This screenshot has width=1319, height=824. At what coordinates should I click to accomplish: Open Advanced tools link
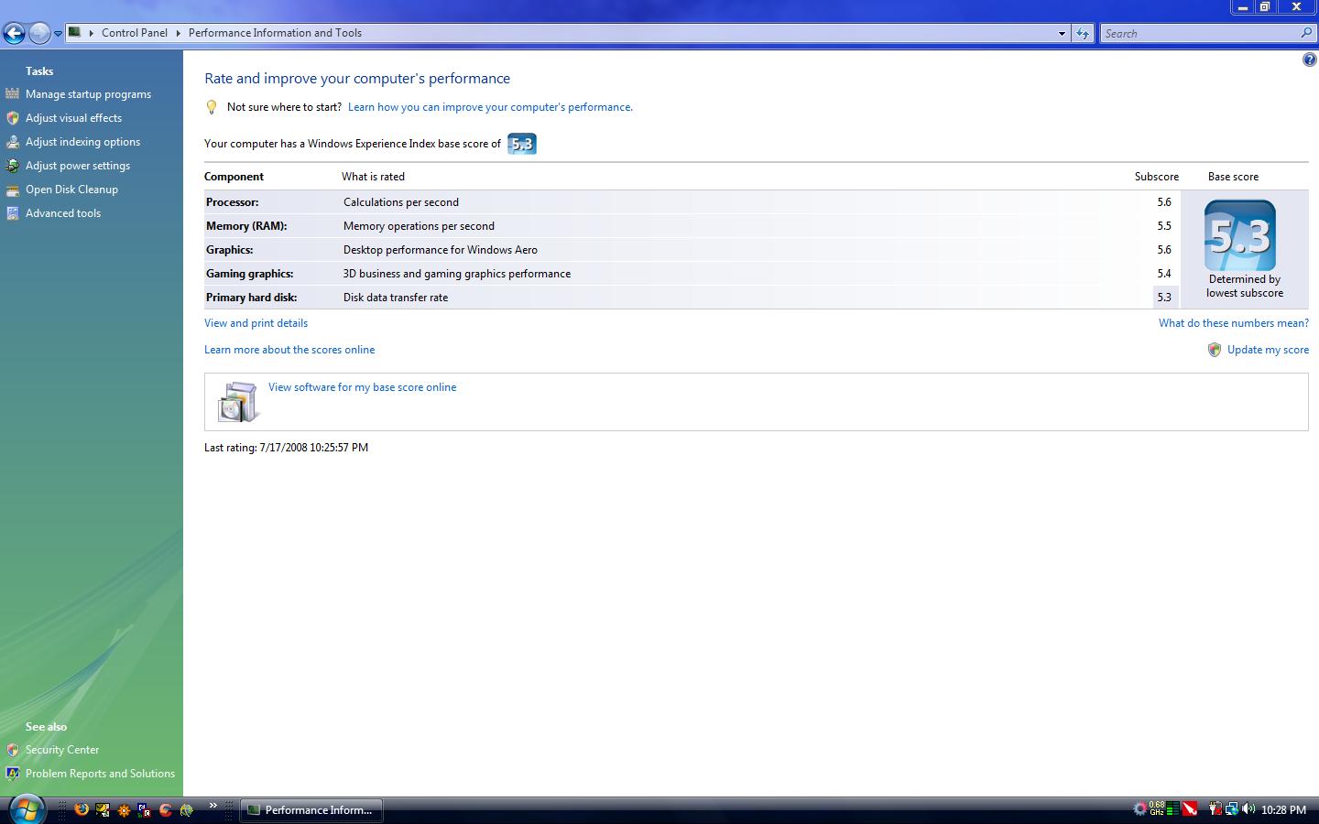tap(63, 213)
